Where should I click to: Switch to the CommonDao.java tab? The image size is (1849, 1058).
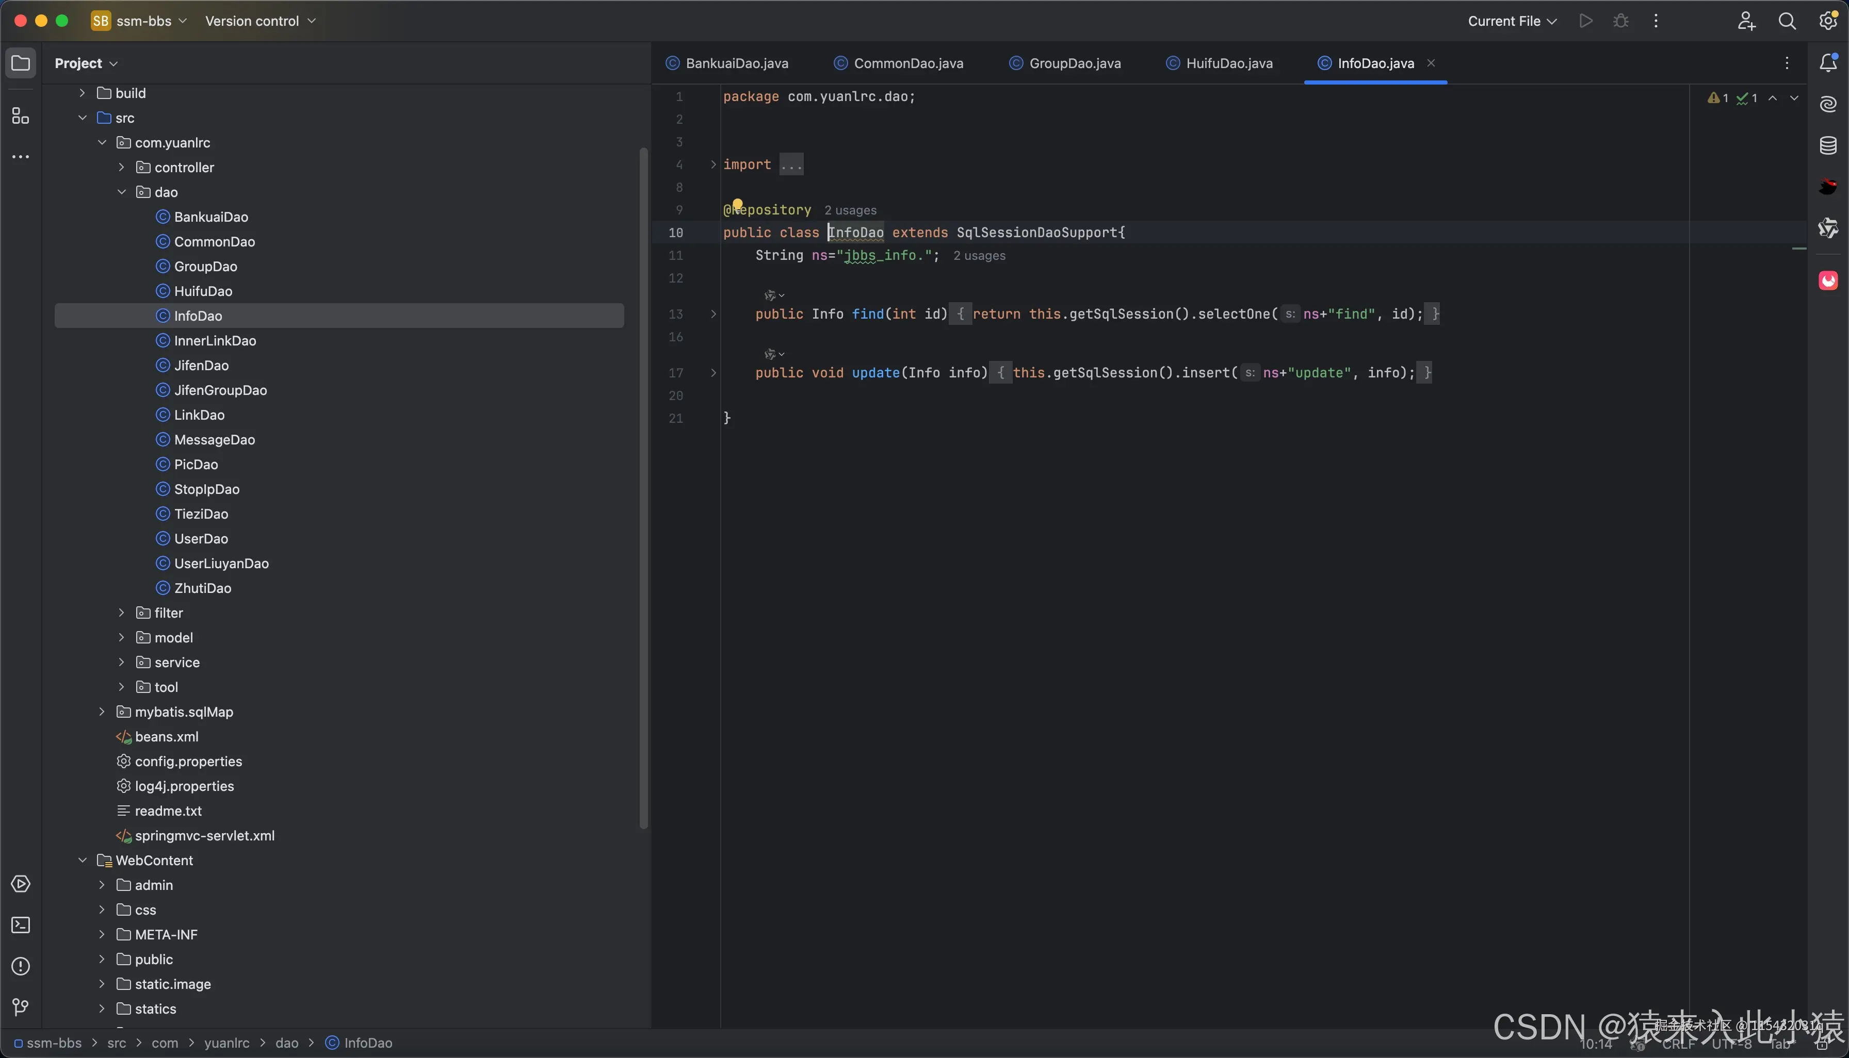coord(899,63)
